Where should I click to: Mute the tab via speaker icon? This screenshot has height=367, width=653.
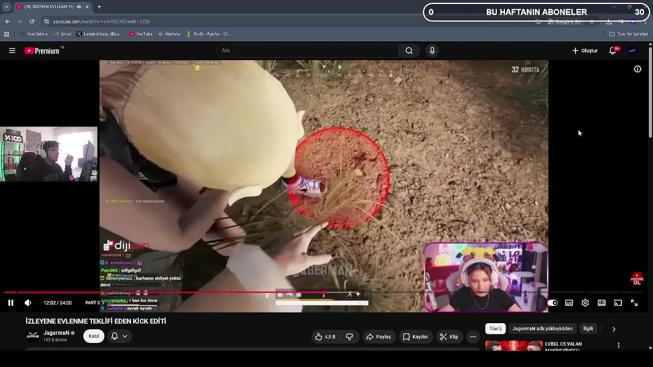(x=79, y=7)
